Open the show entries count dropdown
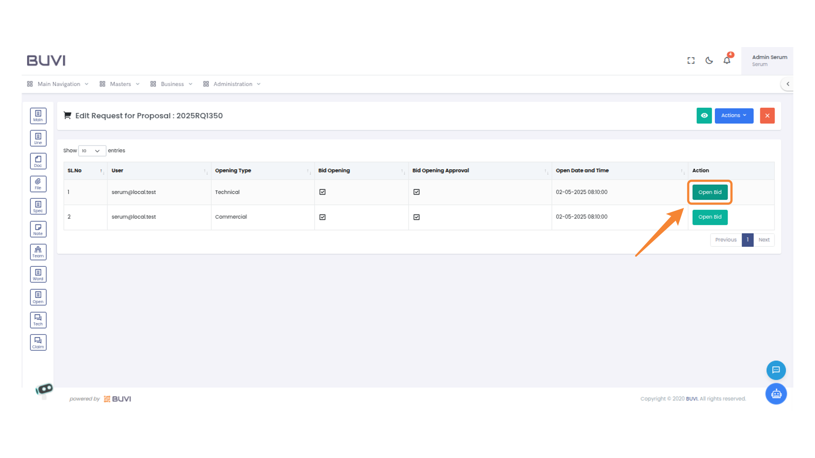The width and height of the screenshot is (815, 458). (x=92, y=151)
